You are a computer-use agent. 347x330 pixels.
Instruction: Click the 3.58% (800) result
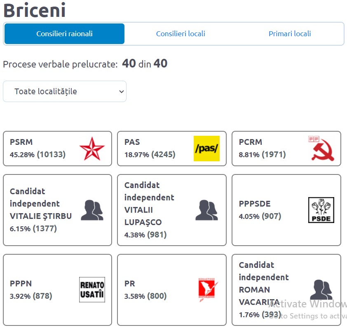tap(145, 296)
